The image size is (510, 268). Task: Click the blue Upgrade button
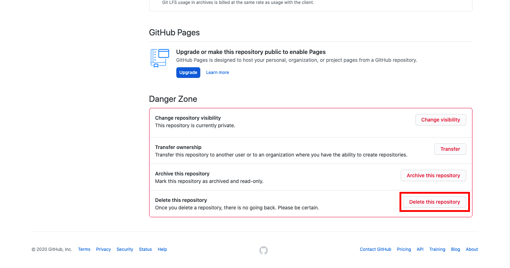[x=188, y=73]
